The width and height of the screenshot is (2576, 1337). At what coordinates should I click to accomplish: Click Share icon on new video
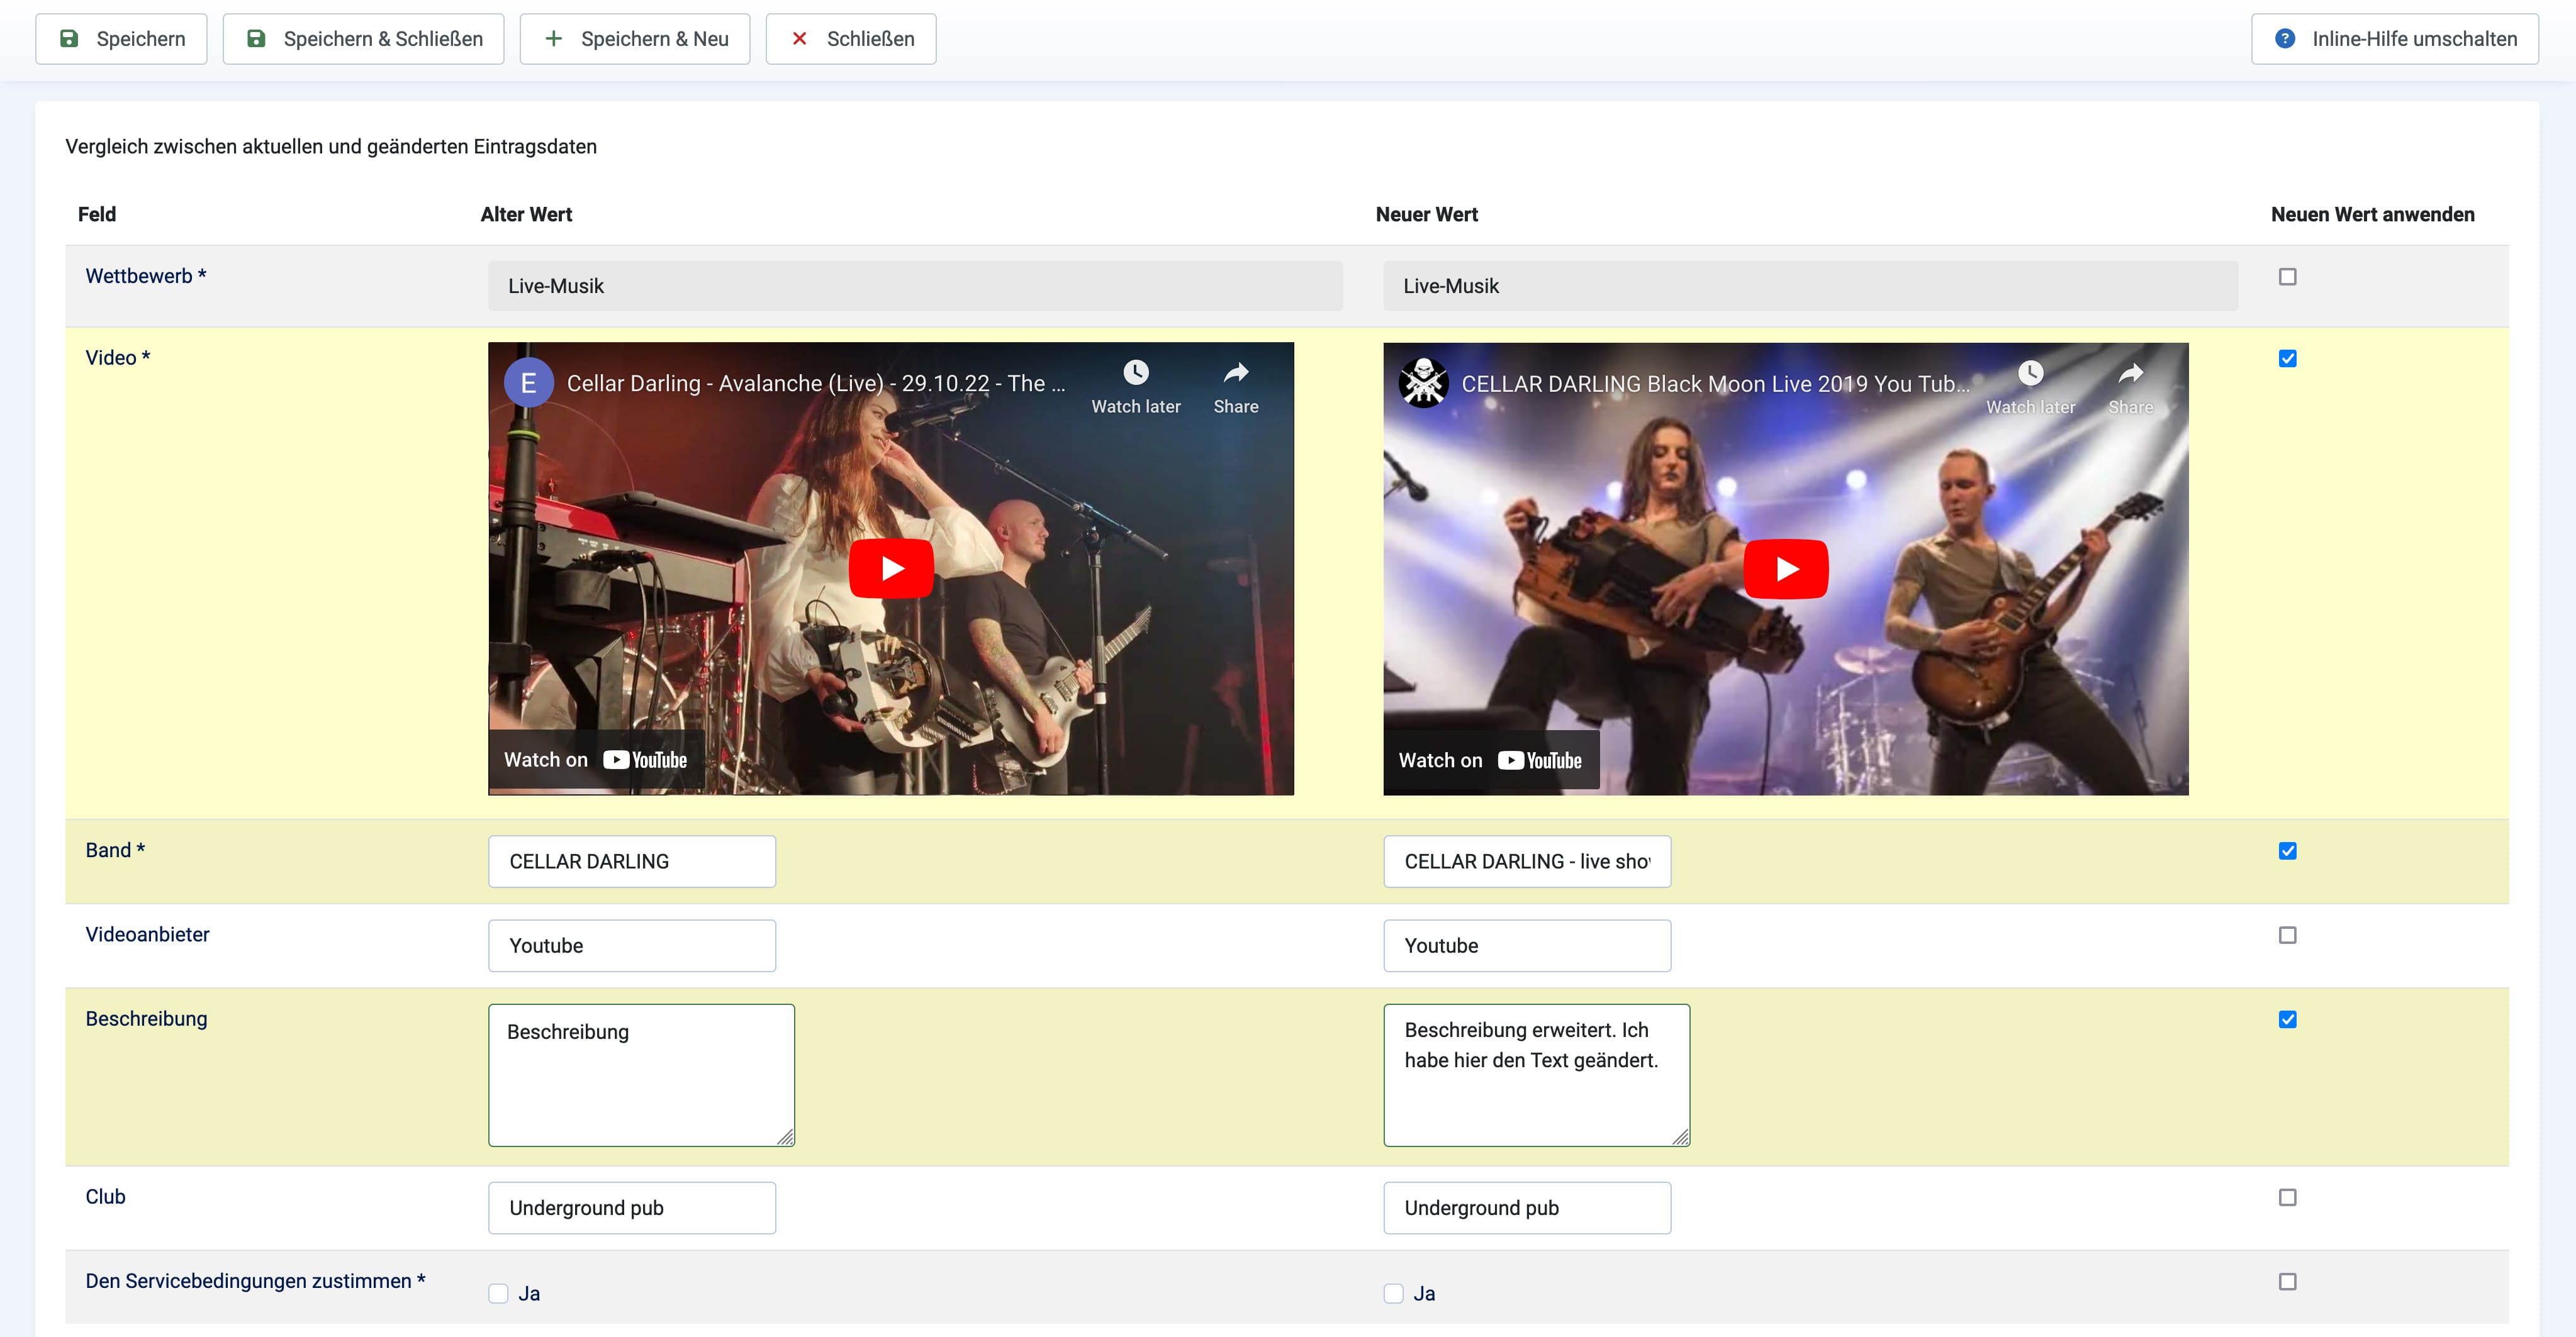2131,374
